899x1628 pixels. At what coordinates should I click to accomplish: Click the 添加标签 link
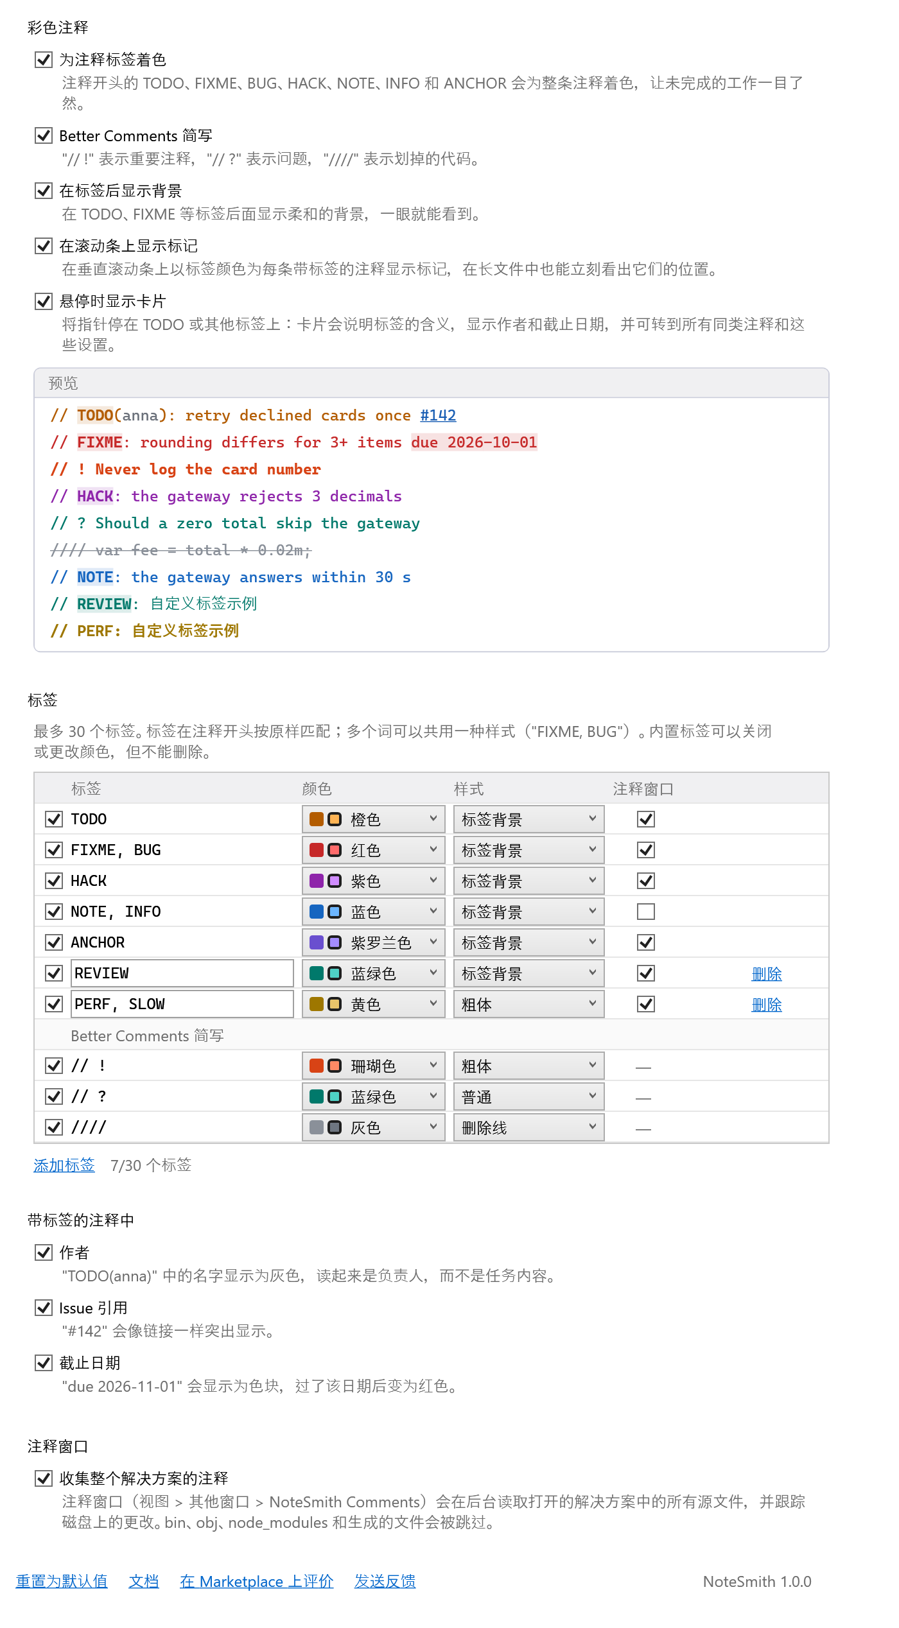coord(64,1165)
